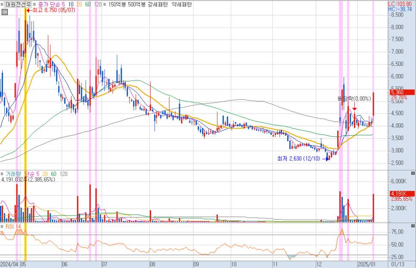Click the 배당락(0,00%) dividend label
The height and width of the screenshot is (268, 416).
(354, 99)
